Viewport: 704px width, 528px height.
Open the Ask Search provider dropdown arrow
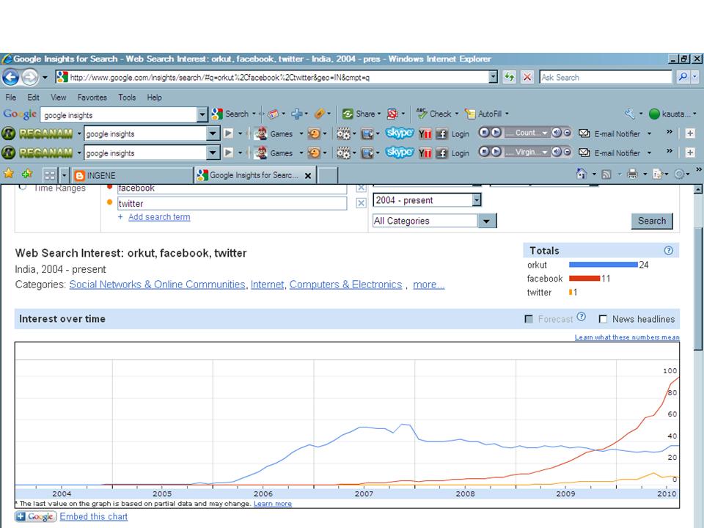(695, 77)
